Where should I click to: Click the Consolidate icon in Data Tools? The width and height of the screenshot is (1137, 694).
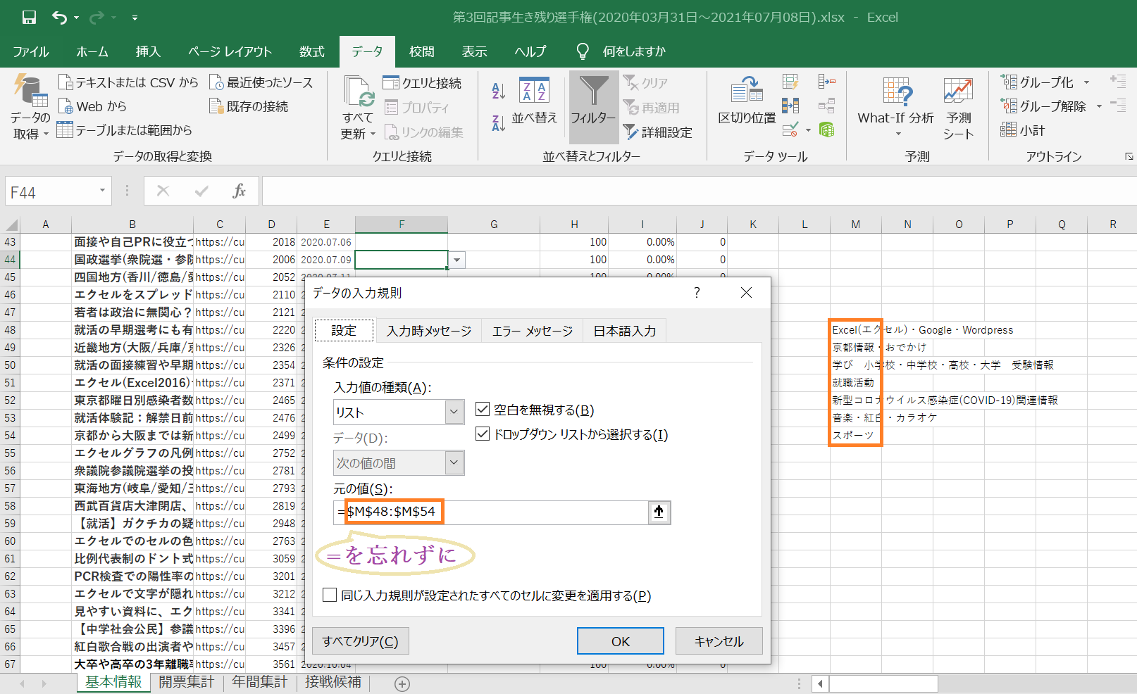click(826, 82)
